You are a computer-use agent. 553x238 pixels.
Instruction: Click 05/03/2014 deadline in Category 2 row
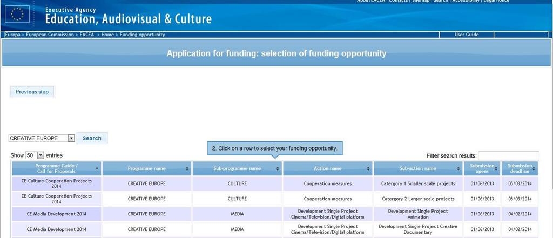tap(520, 199)
